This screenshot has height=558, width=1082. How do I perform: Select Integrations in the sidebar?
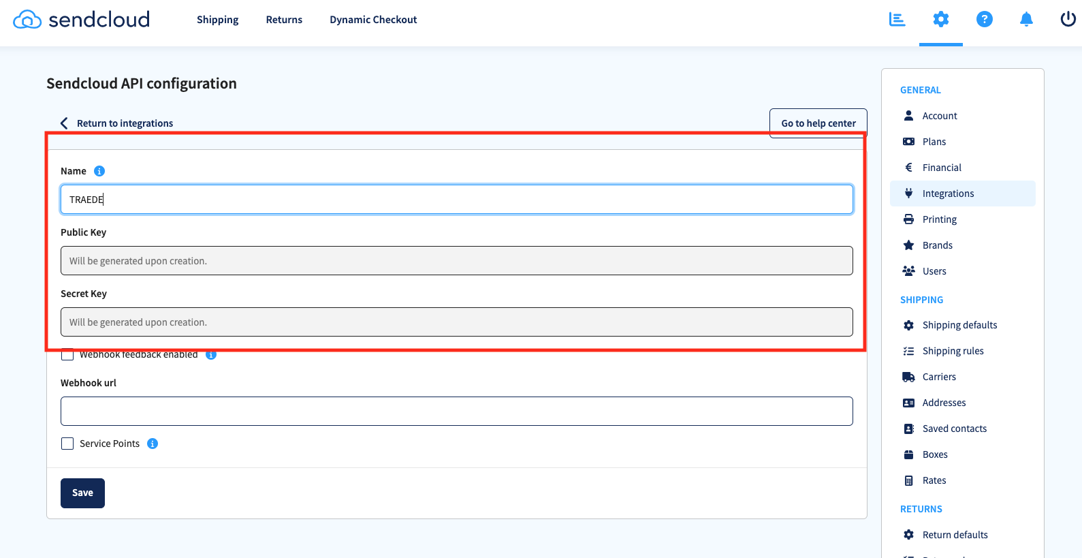963,193
